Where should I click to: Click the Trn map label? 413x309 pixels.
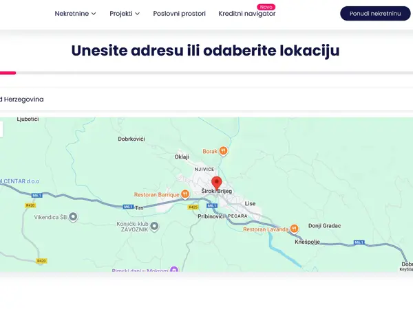pos(139,208)
